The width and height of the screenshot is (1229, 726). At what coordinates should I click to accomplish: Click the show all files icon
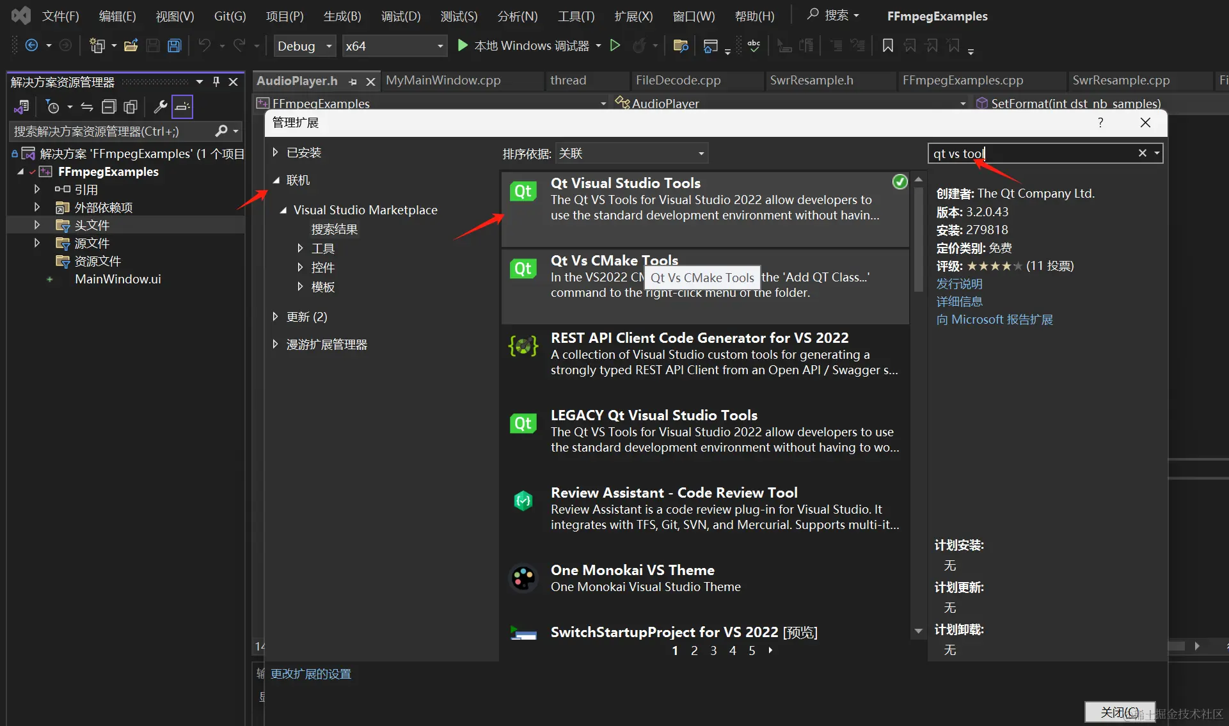(131, 107)
